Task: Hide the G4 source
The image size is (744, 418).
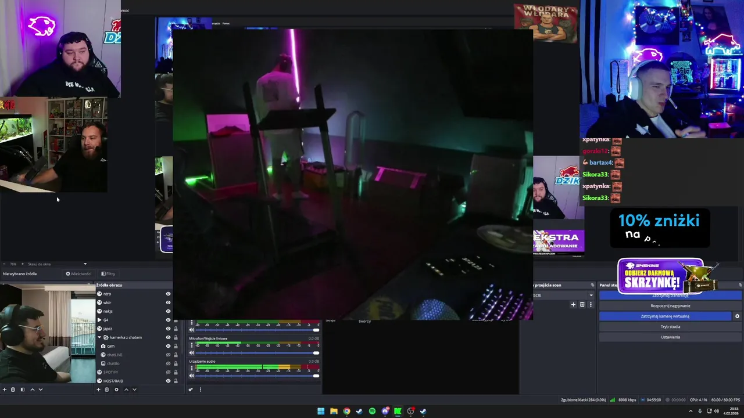Action: (x=168, y=320)
